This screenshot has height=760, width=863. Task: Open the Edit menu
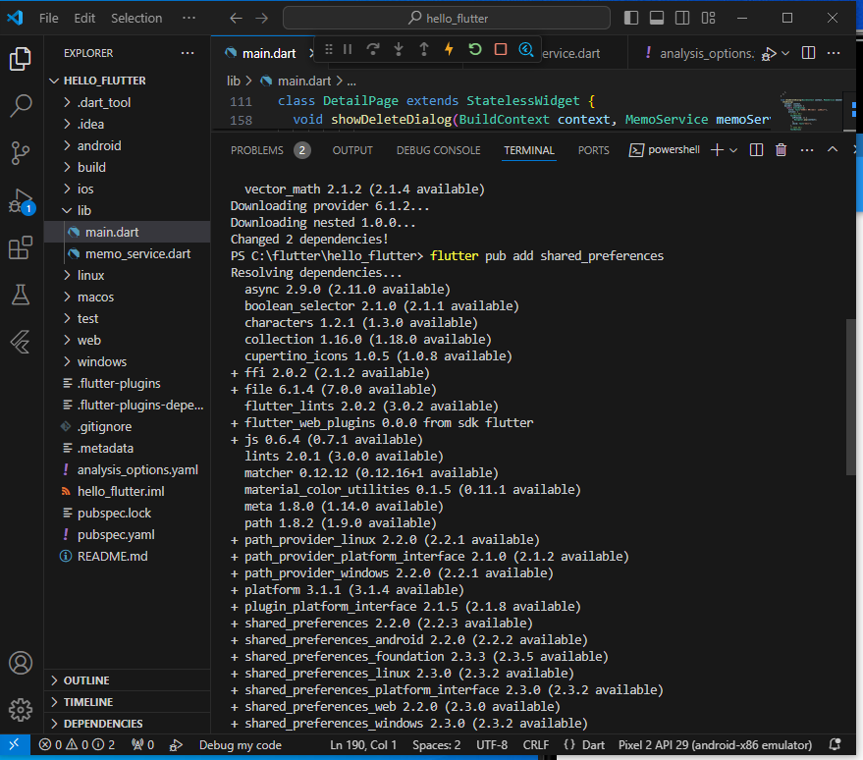pos(84,18)
